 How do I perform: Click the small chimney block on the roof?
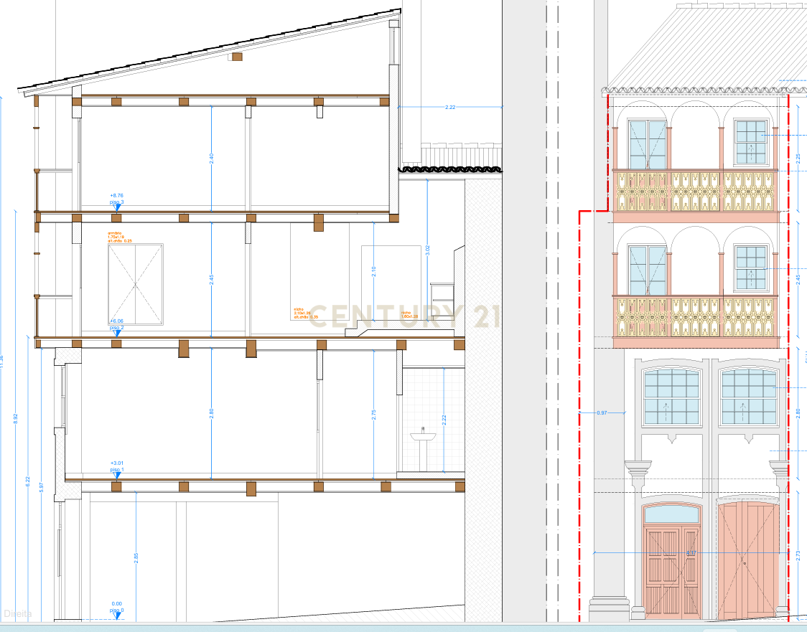[x=236, y=57]
